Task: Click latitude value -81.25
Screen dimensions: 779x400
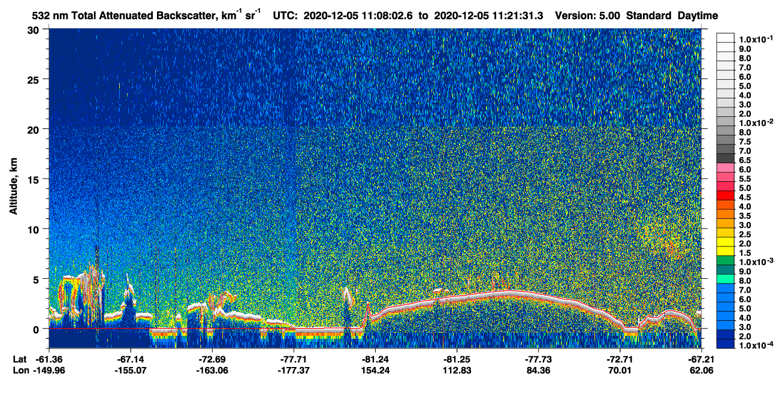Action: tap(457, 359)
